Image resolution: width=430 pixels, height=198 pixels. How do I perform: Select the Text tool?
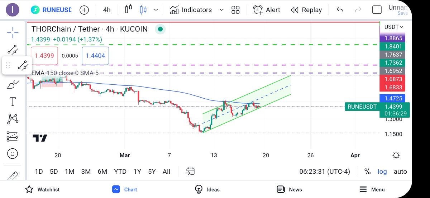[x=13, y=102]
